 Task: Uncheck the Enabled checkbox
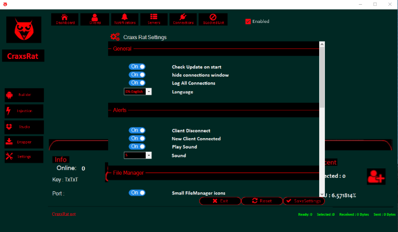click(248, 21)
